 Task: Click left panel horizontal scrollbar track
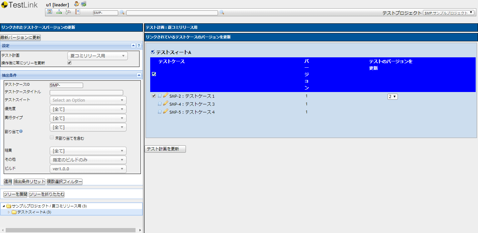[70, 230]
